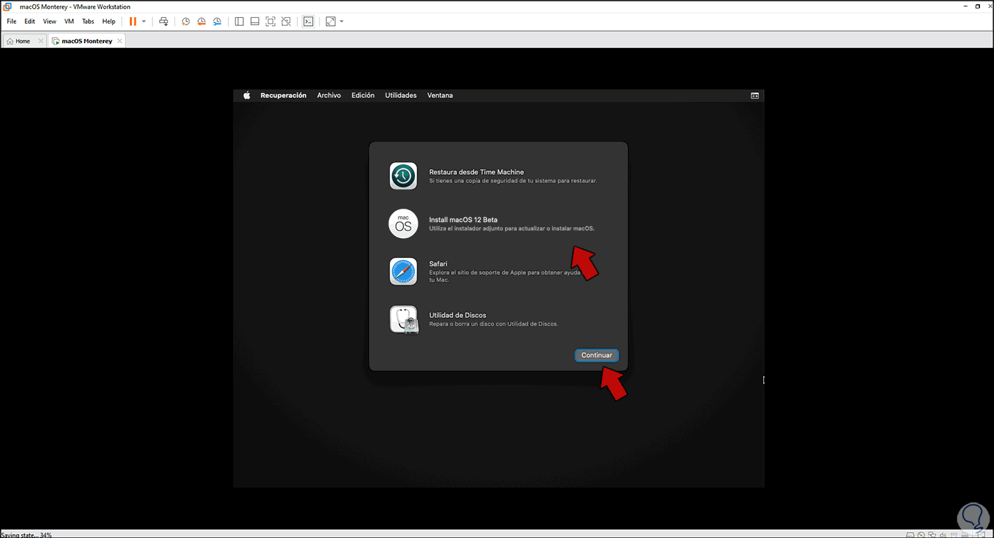Open the View menu
The image size is (994, 538).
pos(50,21)
